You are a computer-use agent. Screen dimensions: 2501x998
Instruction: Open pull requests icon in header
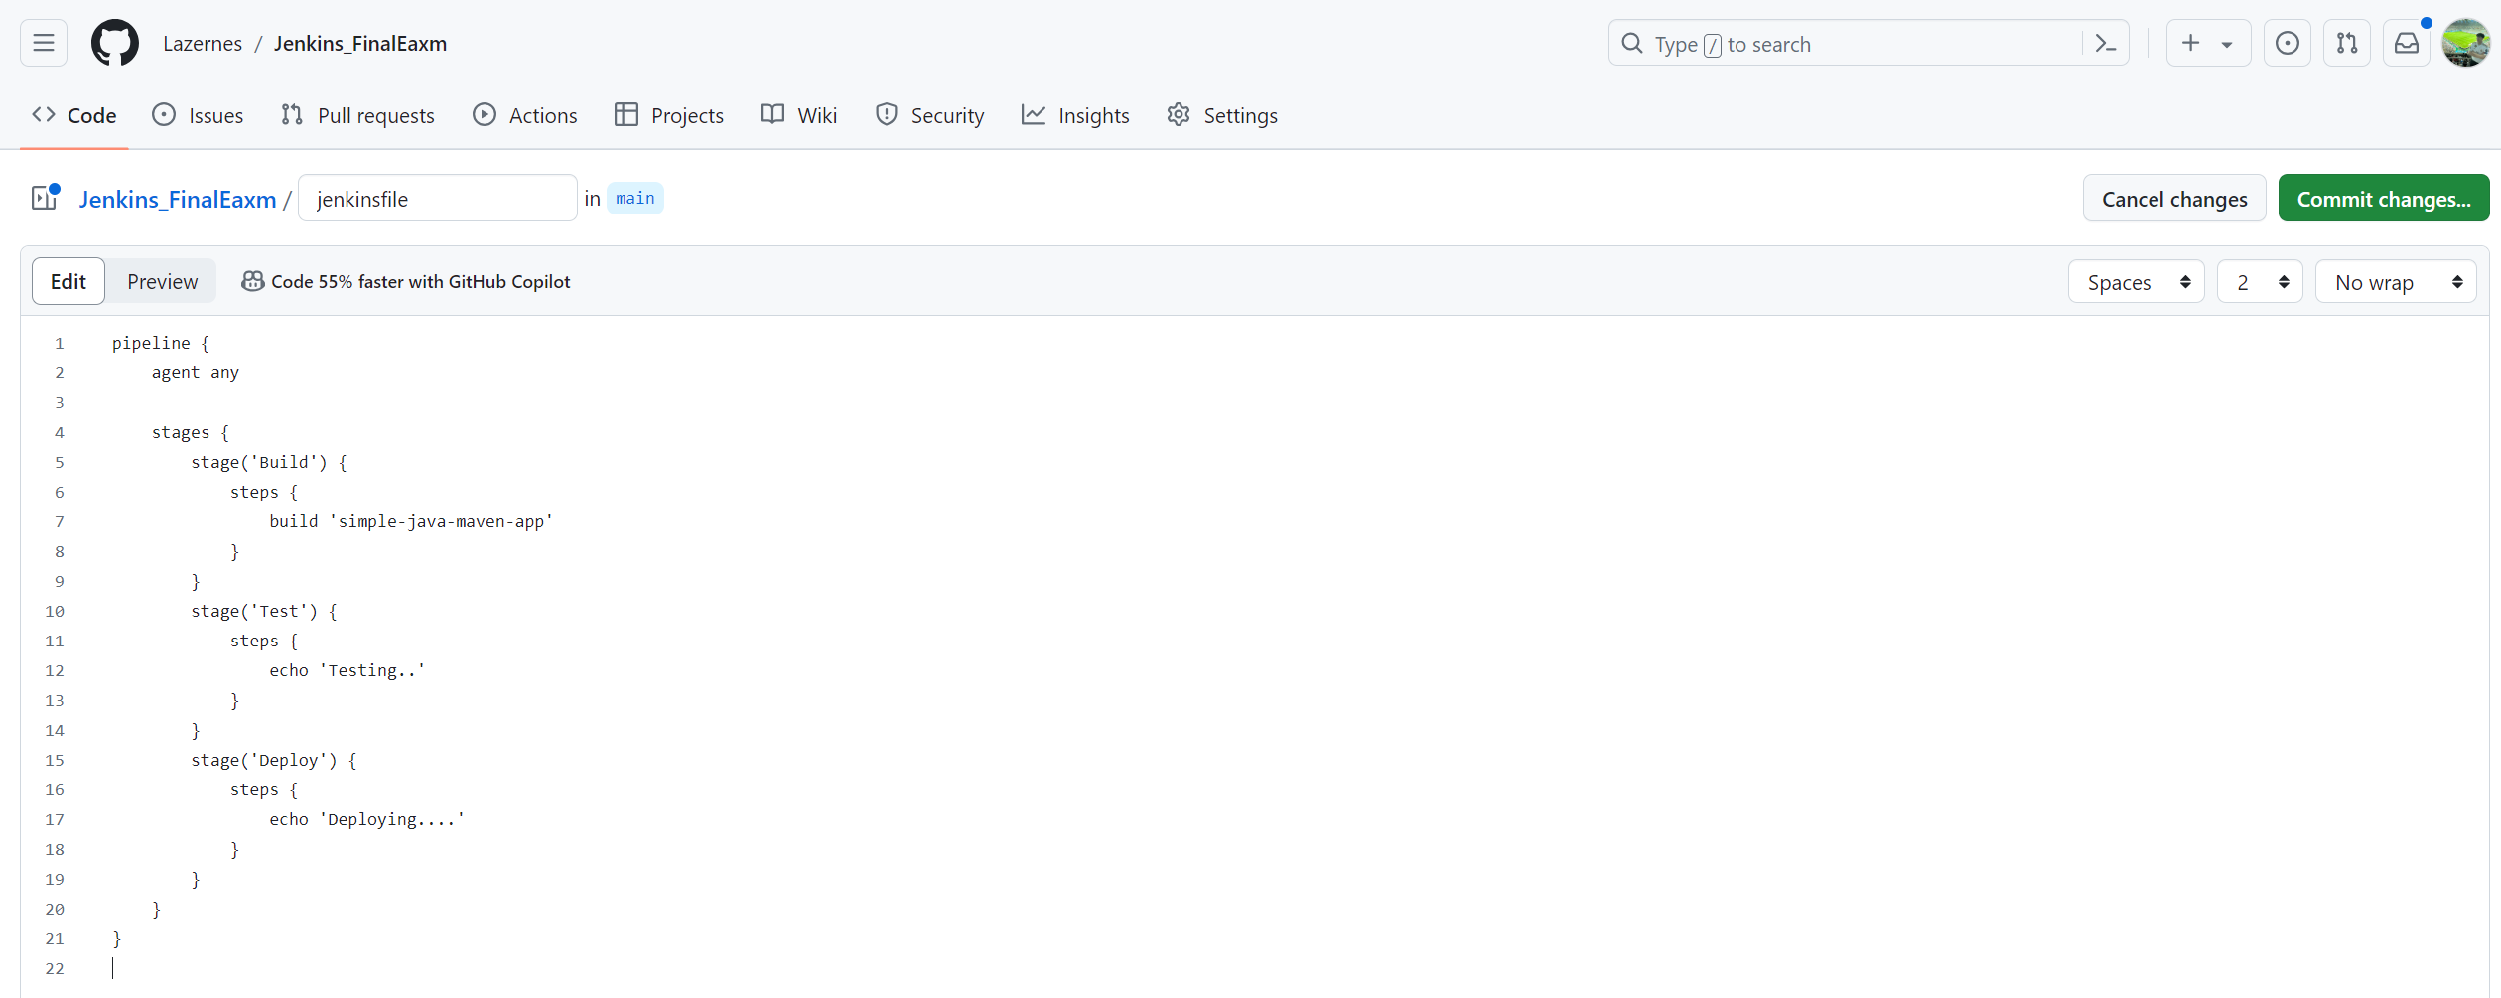pos(2347,43)
